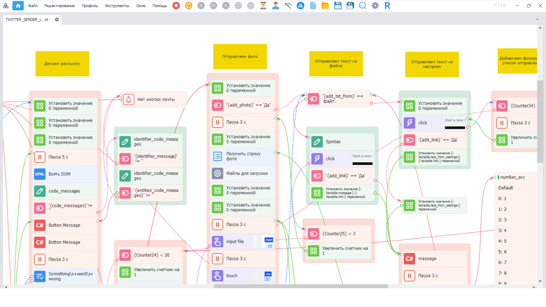
Task: Click the vertical scrollbar down arrow
Action: (540, 281)
